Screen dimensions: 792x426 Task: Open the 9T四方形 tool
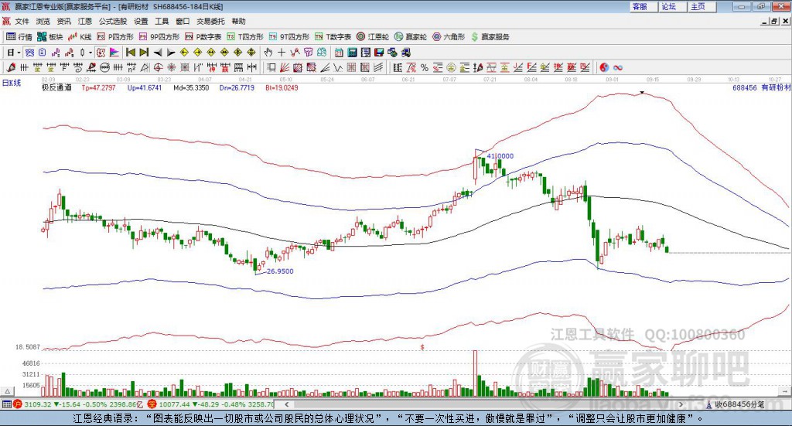[289, 37]
